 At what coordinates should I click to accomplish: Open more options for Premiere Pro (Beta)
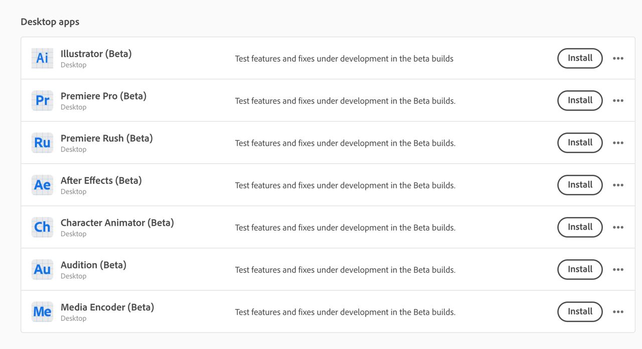(618, 100)
